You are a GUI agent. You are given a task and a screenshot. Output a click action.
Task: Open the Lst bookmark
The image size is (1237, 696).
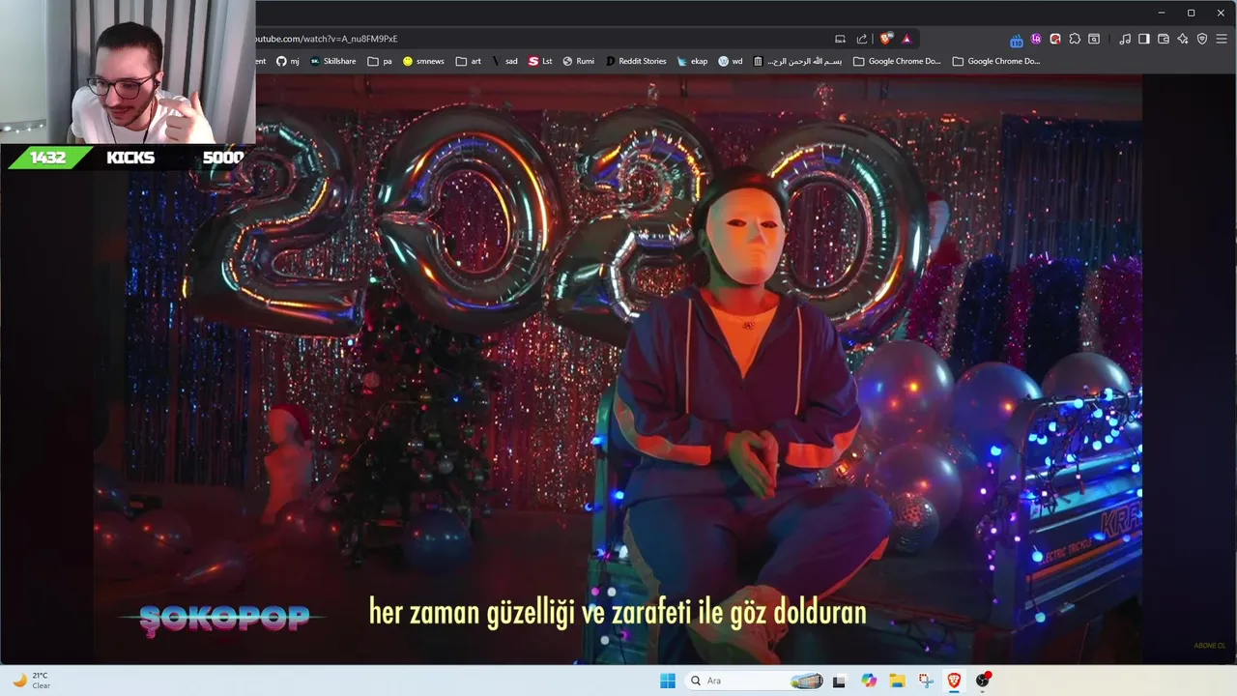(x=540, y=61)
